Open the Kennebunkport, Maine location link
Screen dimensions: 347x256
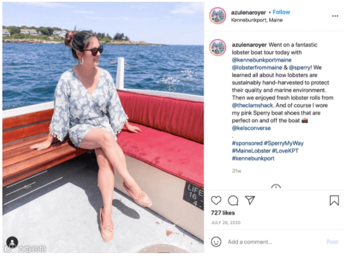(x=257, y=20)
